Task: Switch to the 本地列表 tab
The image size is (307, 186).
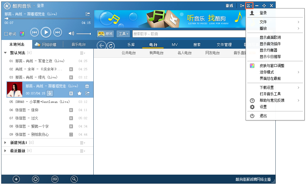Action: click(17, 44)
